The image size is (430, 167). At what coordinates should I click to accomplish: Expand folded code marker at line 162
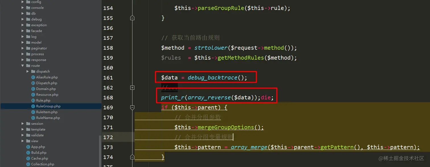point(132,88)
